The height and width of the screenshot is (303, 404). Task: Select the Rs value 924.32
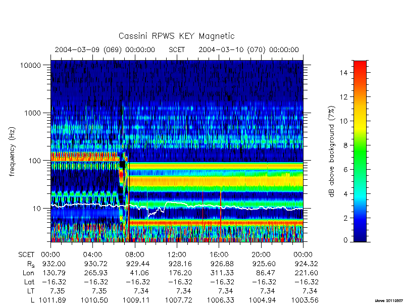307,264
